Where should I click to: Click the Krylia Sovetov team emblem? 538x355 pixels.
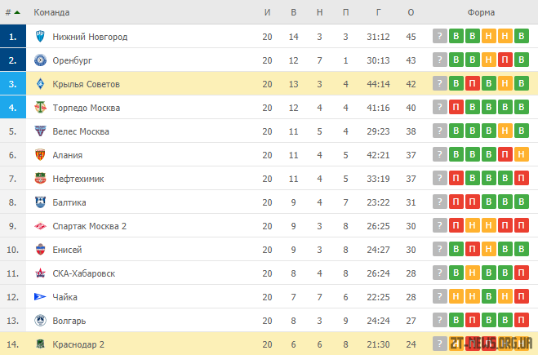[x=40, y=84]
